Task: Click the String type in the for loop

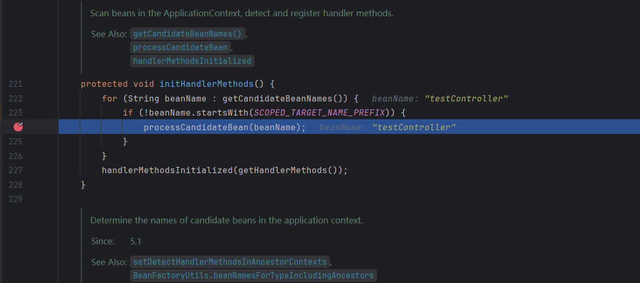Action: click(x=144, y=98)
